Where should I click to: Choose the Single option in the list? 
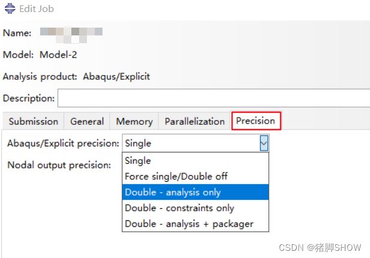click(x=195, y=161)
